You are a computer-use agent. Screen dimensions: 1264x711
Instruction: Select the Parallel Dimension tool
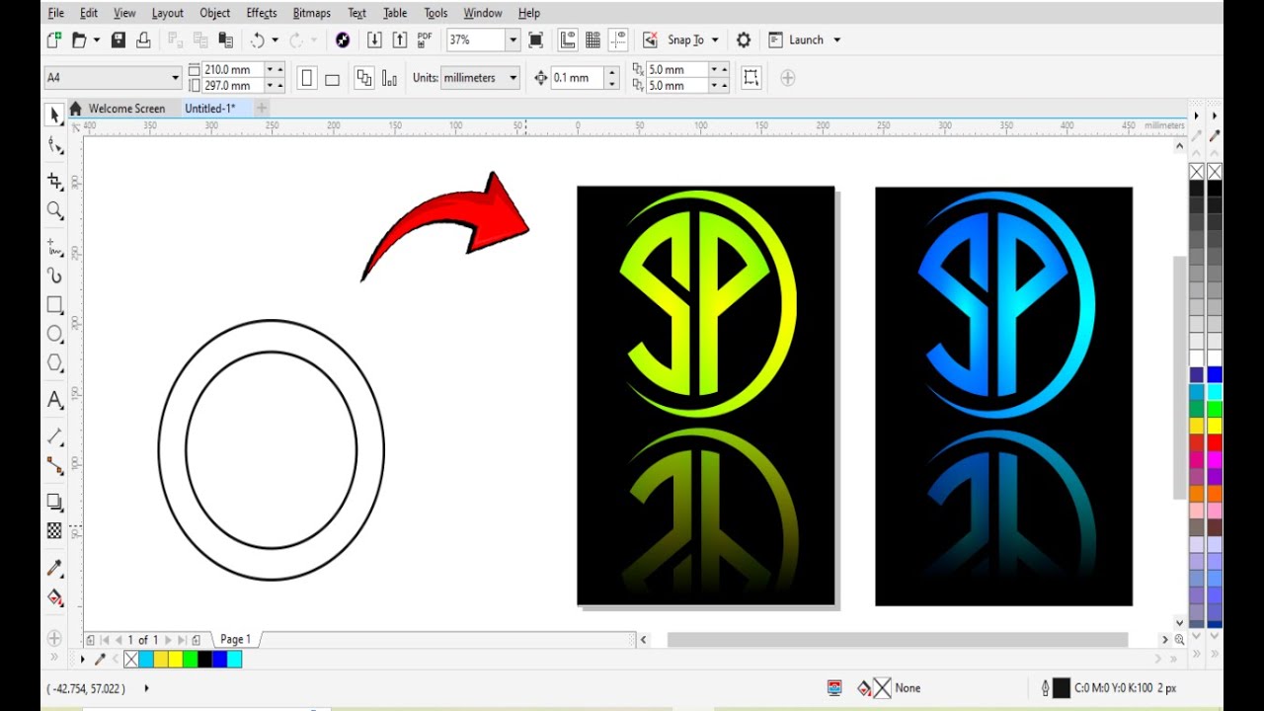pyautogui.click(x=55, y=436)
